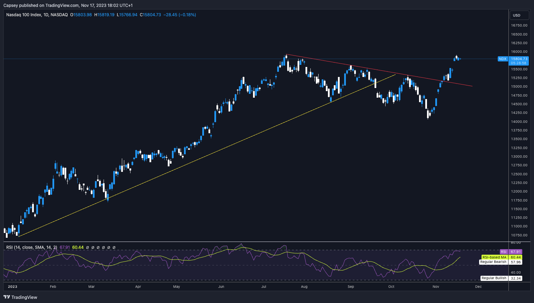Click the price change value −28.45 (−0.18%)
This screenshot has width=534, height=303.
[x=179, y=15]
